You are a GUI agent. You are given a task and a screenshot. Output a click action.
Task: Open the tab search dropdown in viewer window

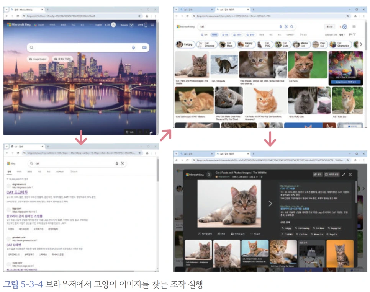pos(176,153)
